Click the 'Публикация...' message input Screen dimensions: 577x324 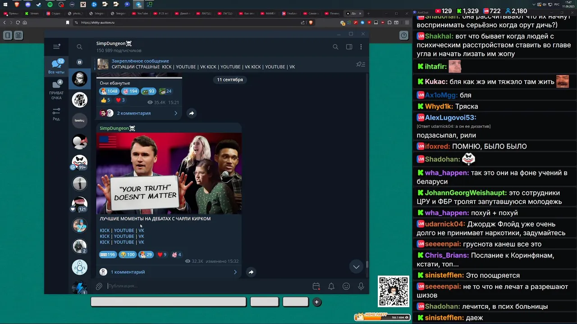[207, 286]
